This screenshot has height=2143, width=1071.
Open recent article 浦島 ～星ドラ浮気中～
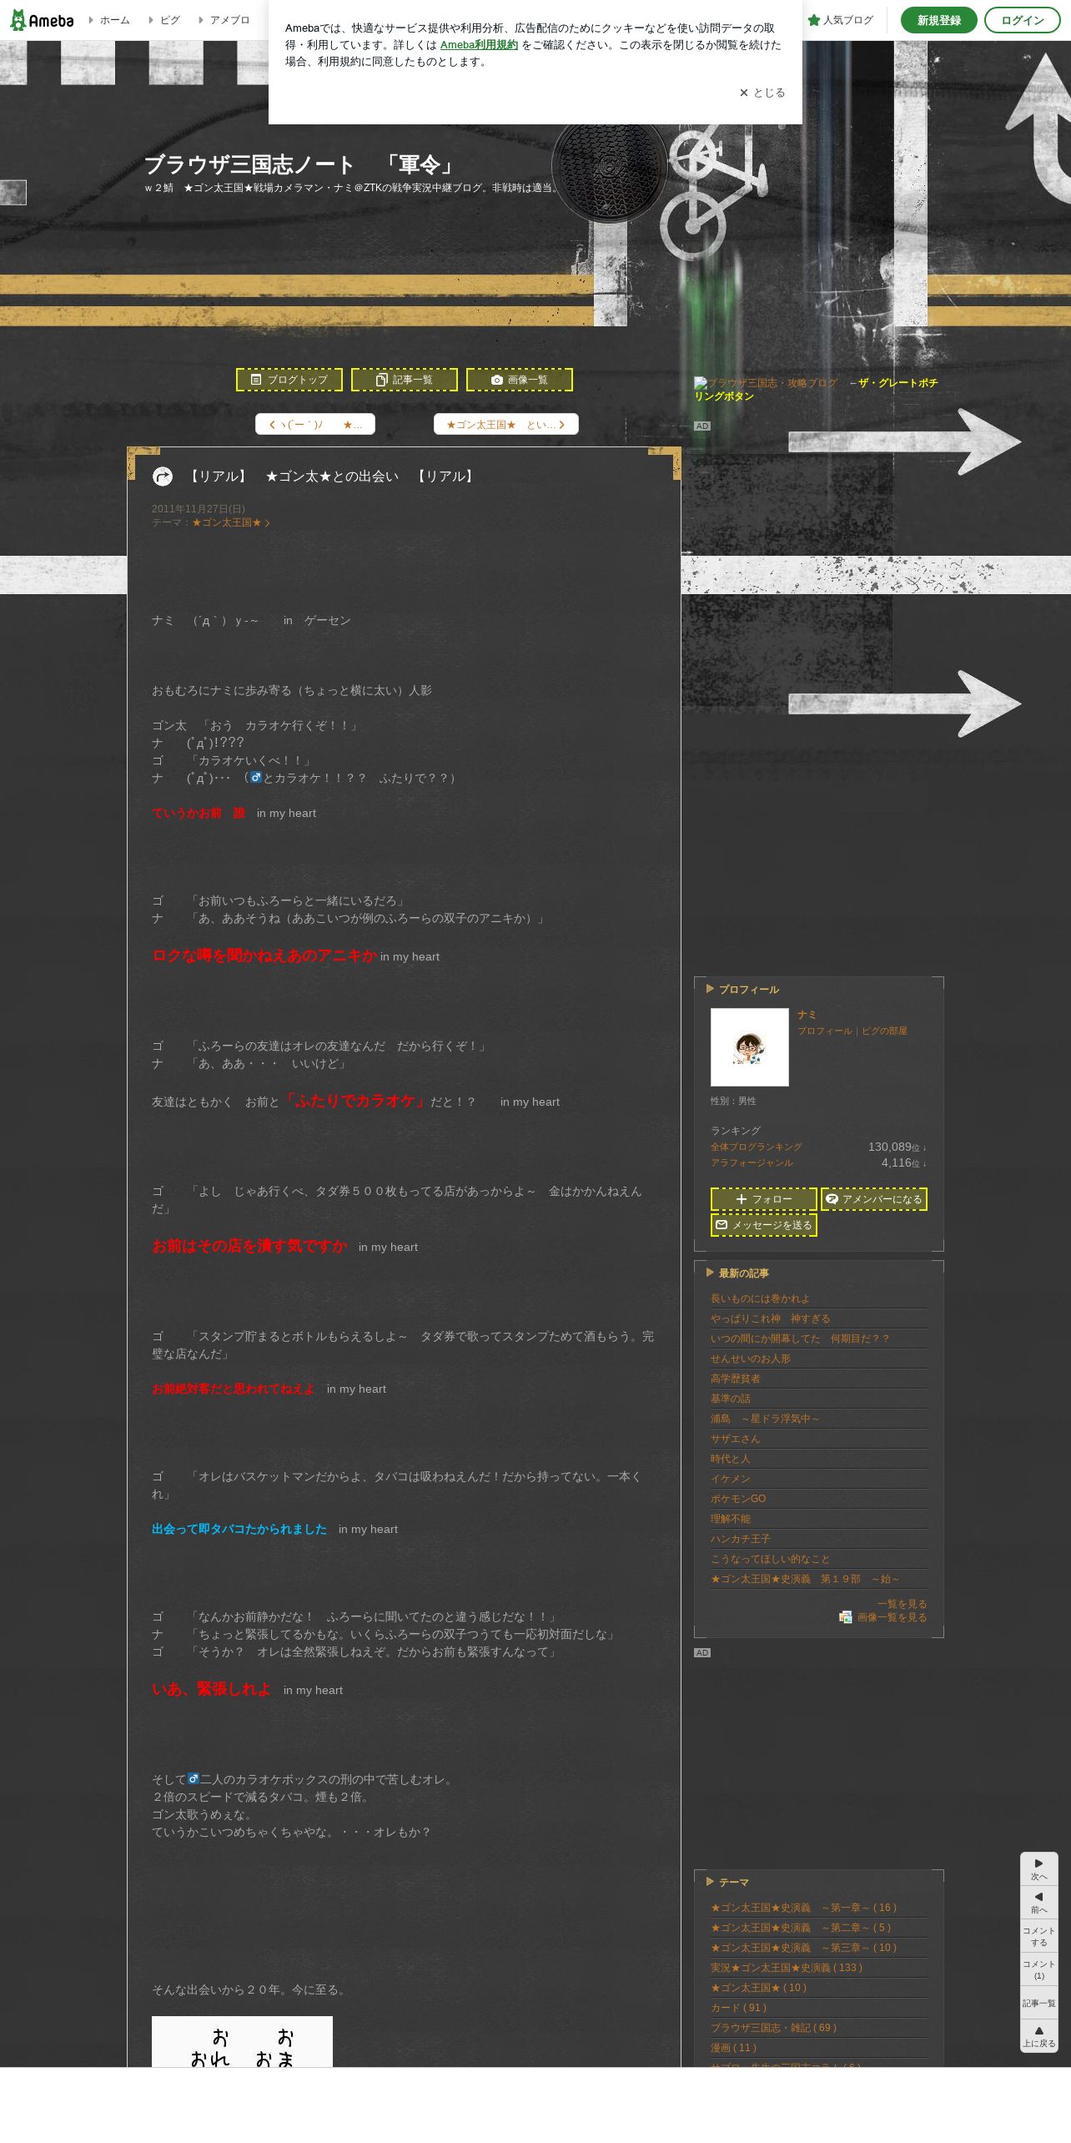tap(765, 1419)
